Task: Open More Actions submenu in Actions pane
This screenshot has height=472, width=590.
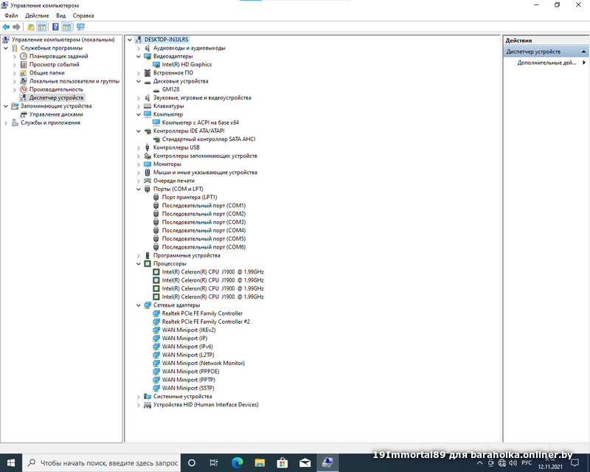Action: pos(546,63)
